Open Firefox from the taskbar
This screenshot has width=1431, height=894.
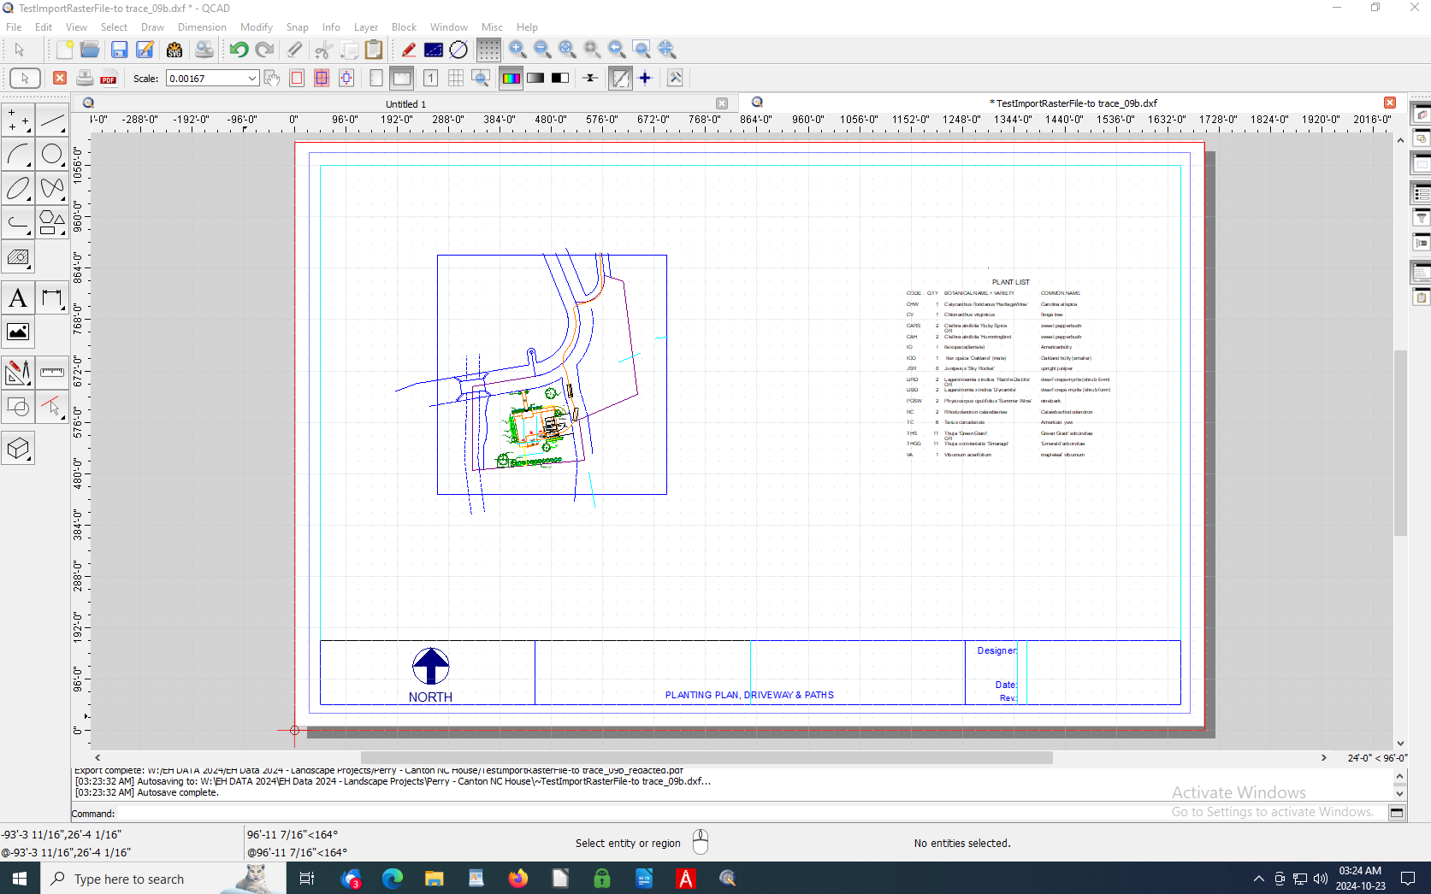(518, 879)
